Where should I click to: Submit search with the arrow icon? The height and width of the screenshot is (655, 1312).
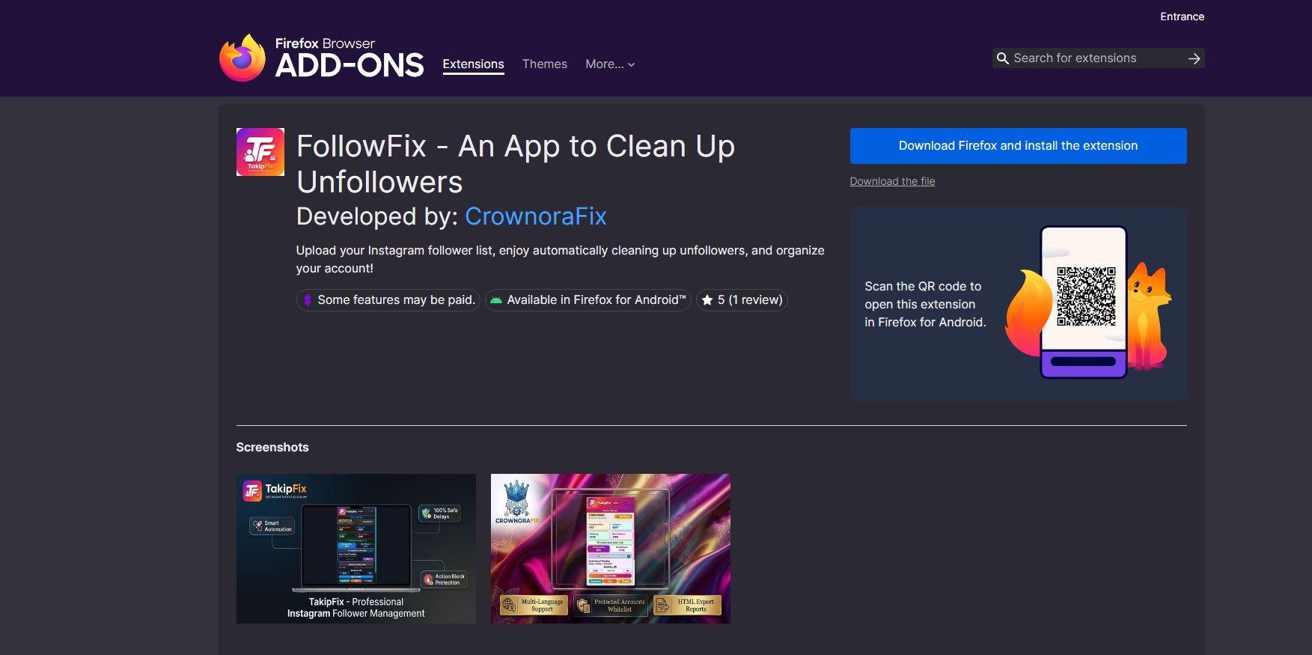tap(1194, 58)
